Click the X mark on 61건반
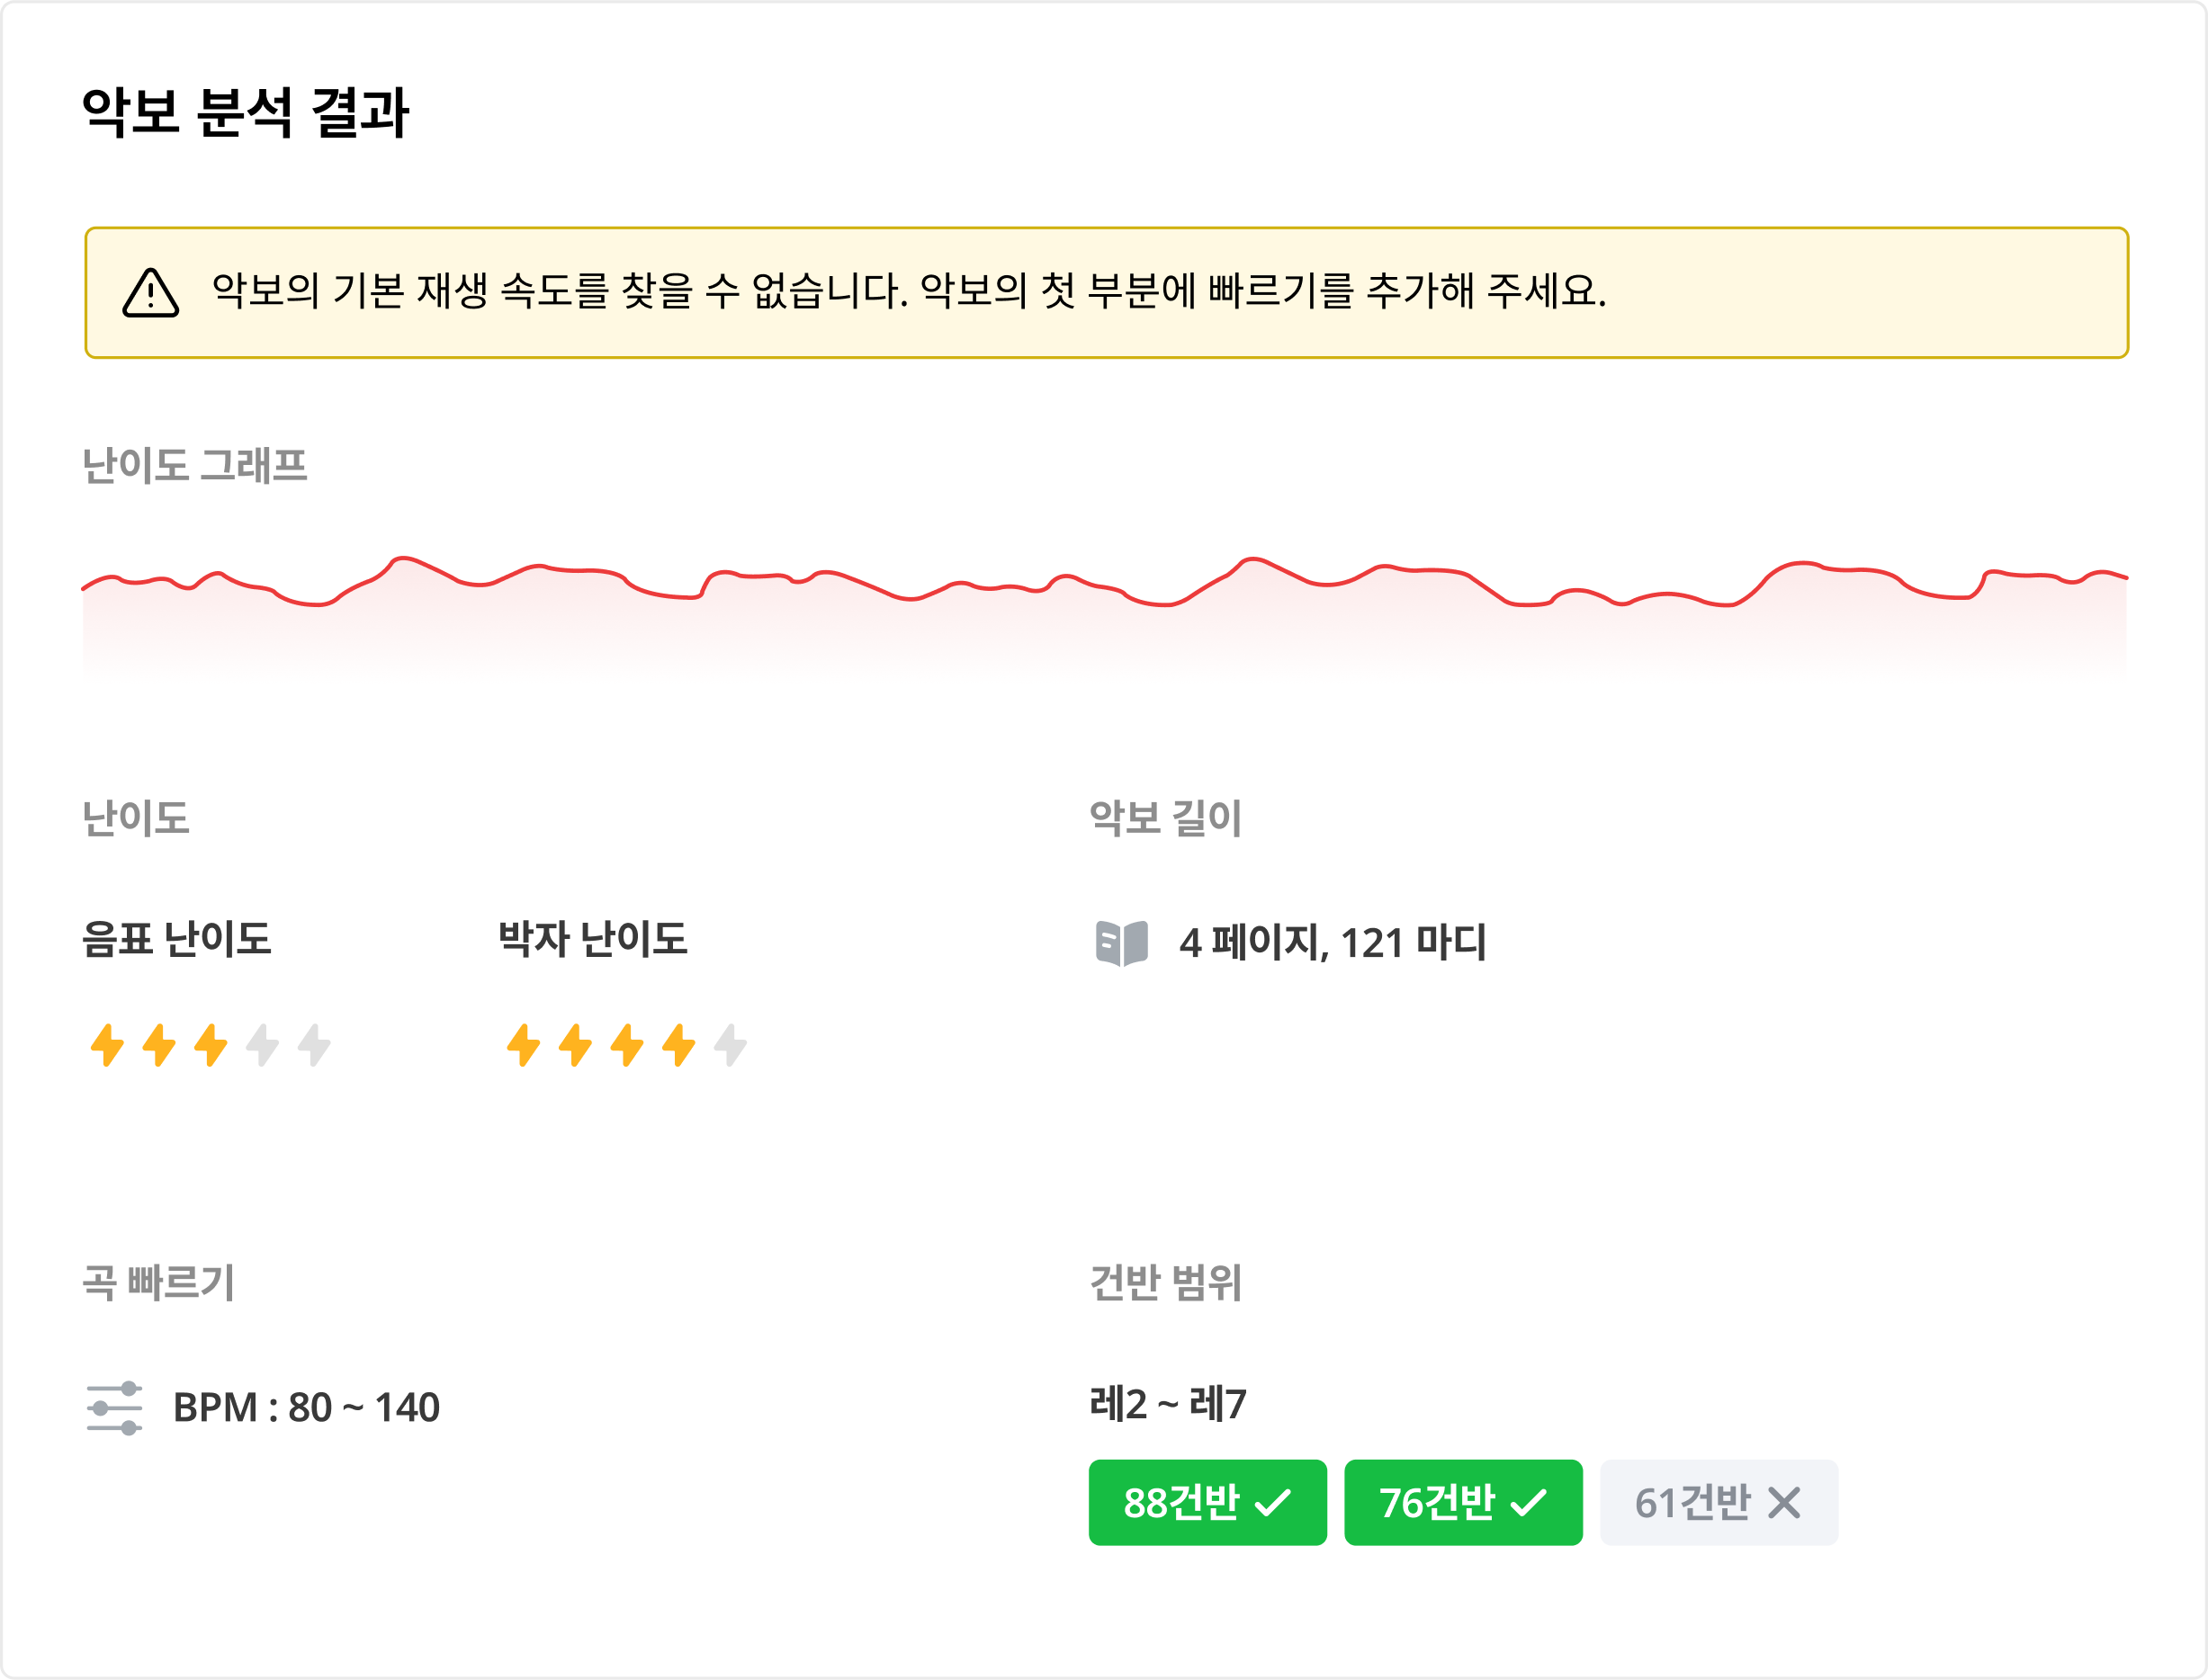This screenshot has height=1680, width=2208. tap(1784, 1502)
